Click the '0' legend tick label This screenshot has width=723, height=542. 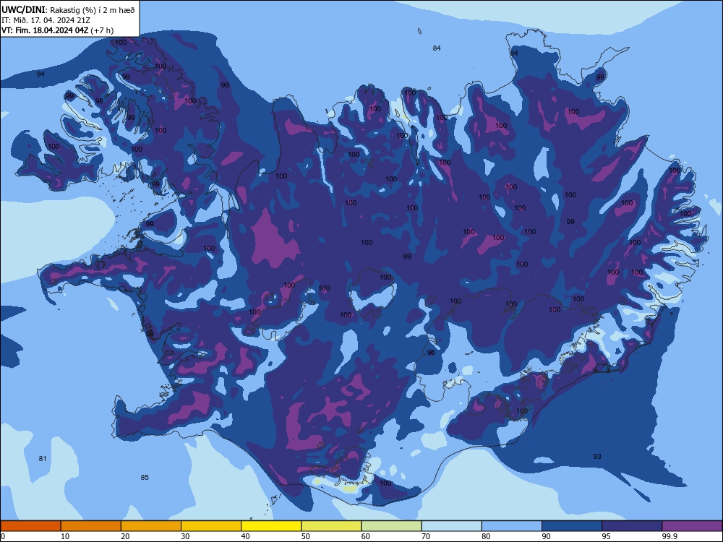pos(3,536)
